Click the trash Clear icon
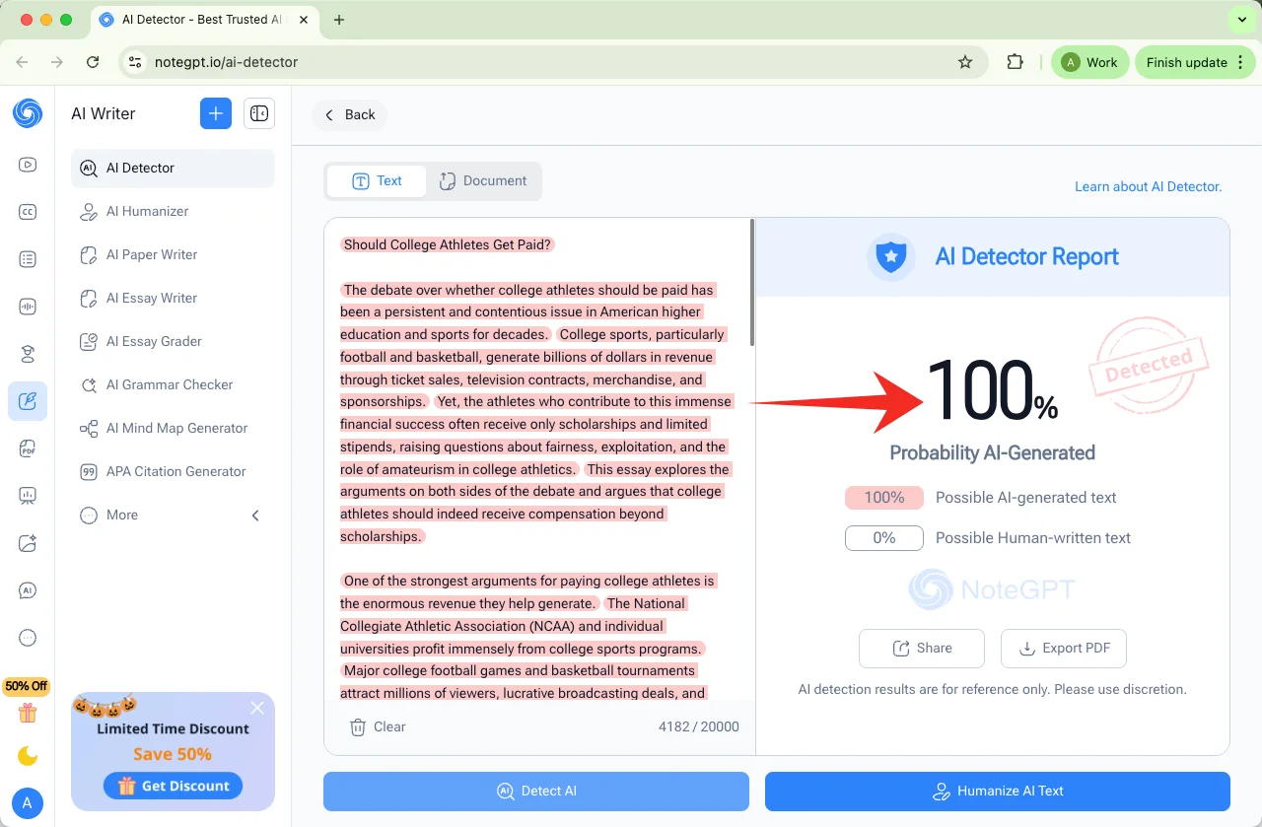Screen dimensions: 1262x827 click(358, 726)
